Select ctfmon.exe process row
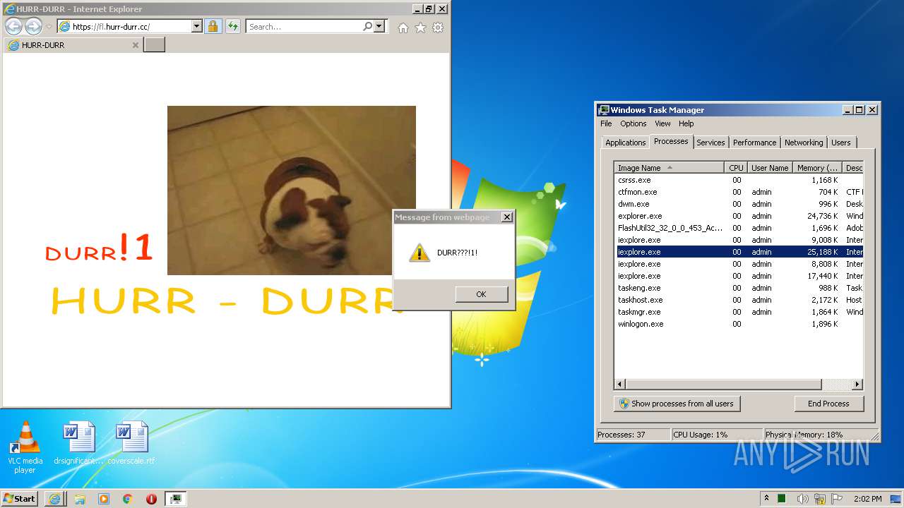 pos(739,192)
